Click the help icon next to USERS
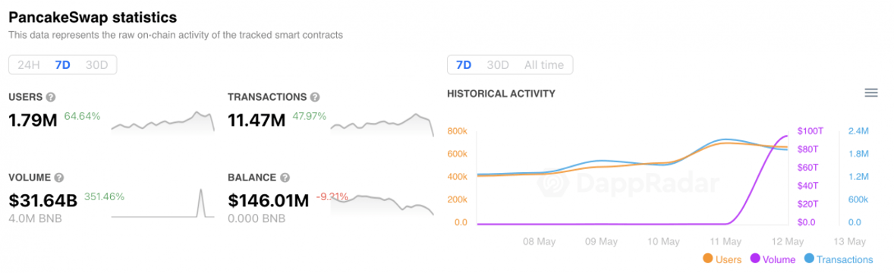The width and height of the screenshot is (894, 273). pos(51,97)
